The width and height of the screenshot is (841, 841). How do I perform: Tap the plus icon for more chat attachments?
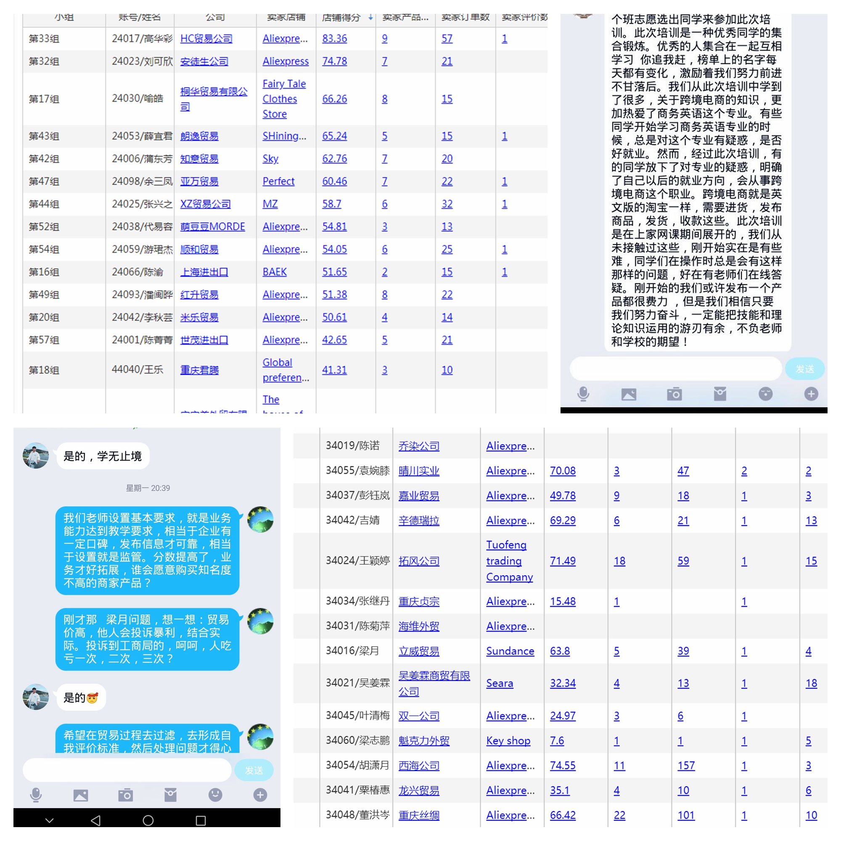coord(811,394)
